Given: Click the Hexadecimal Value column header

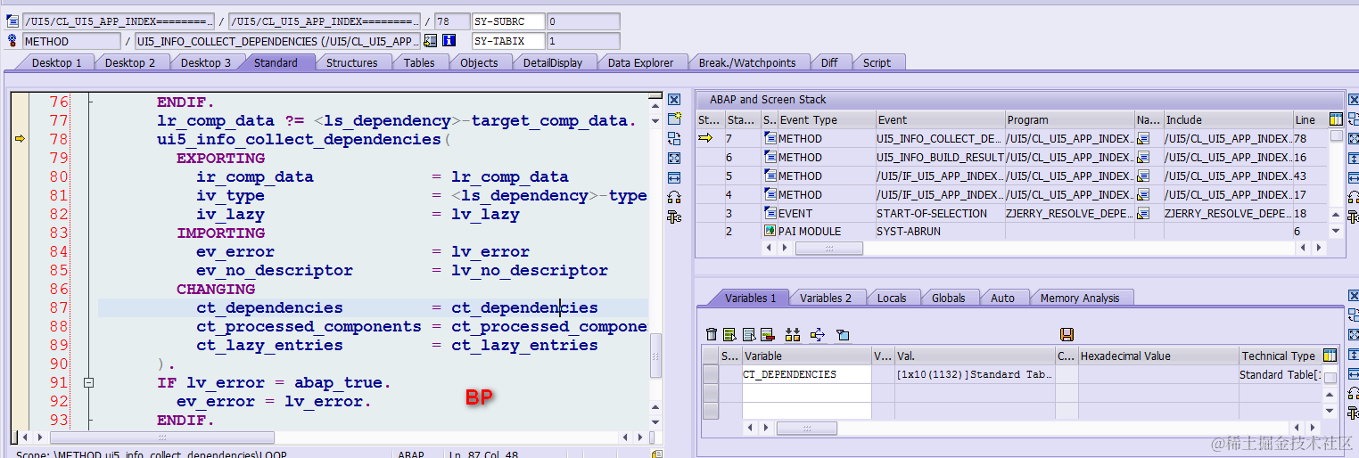Looking at the screenshot, I should point(1158,356).
